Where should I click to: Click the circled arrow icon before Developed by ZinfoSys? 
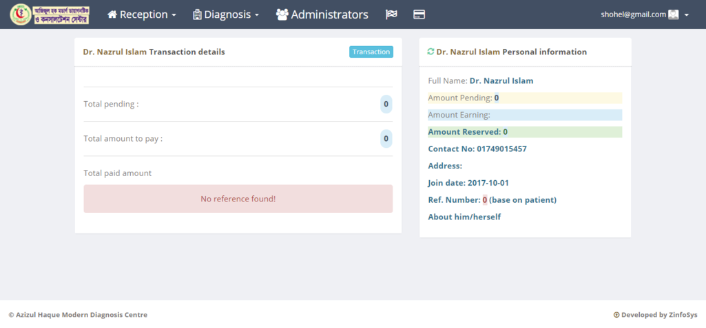616,315
